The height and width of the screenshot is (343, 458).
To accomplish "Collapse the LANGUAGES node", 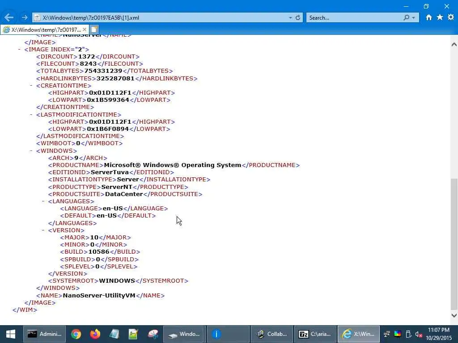I will coord(43,201).
